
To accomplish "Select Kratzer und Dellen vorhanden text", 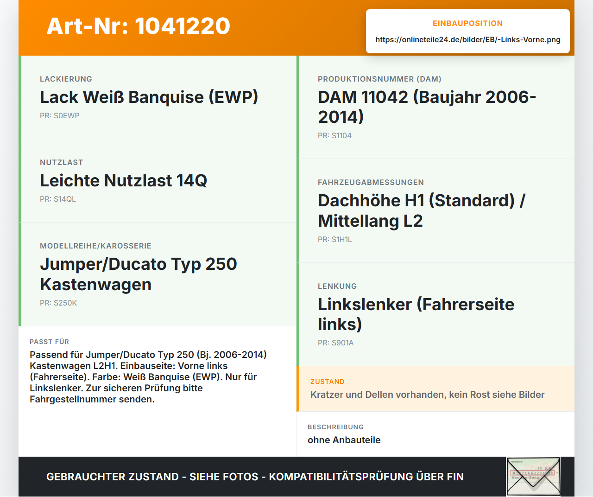I will [428, 395].
